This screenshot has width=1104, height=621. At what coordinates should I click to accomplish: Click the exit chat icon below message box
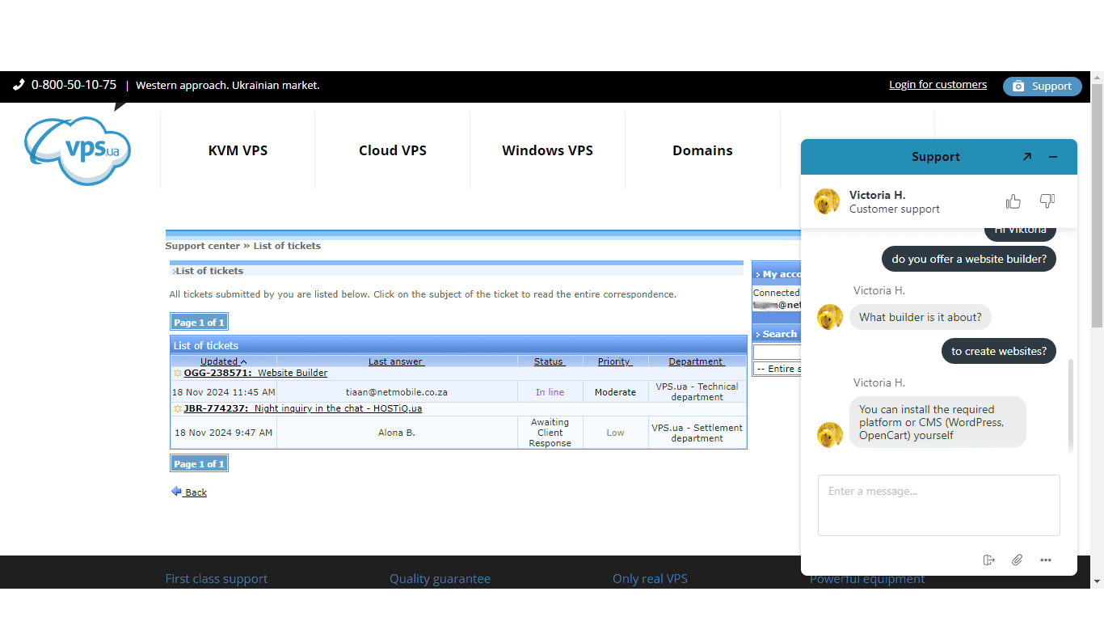tap(989, 560)
